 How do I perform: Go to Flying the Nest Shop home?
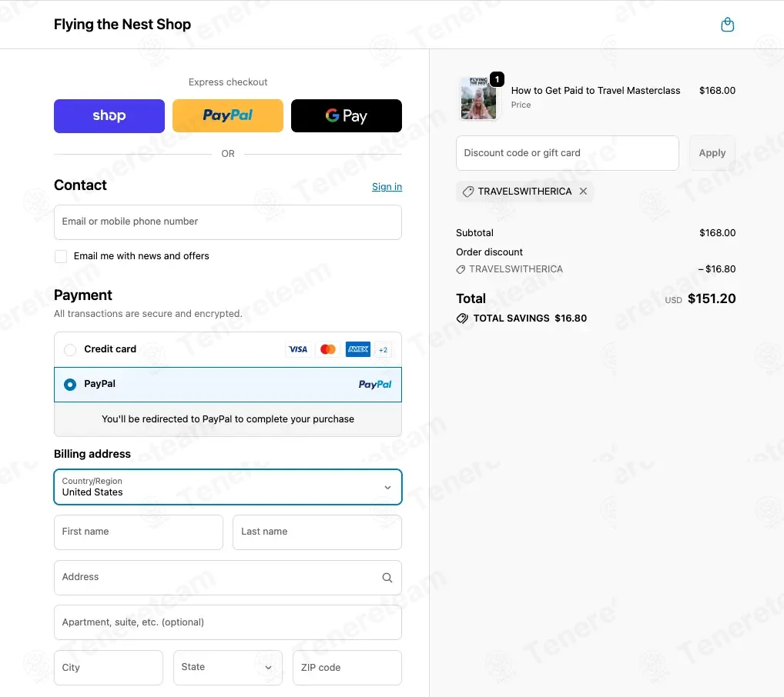[x=122, y=24]
